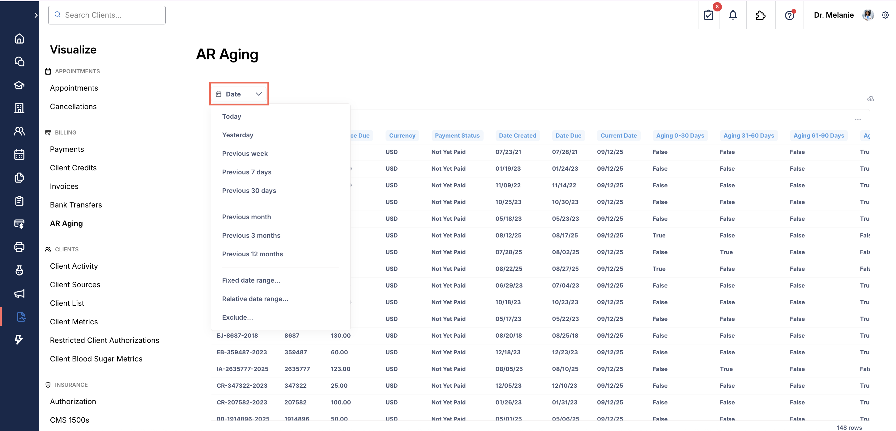Open the puzzle piece integrations icon
The width and height of the screenshot is (896, 431).
click(x=760, y=15)
